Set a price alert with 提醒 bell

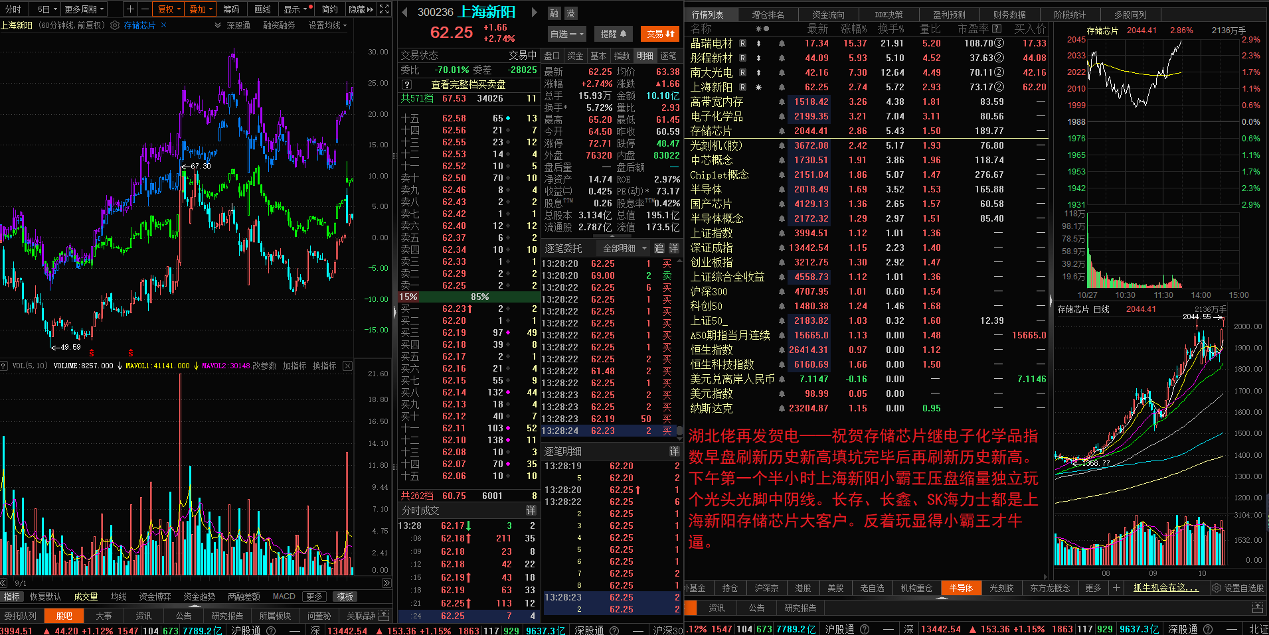coord(614,34)
